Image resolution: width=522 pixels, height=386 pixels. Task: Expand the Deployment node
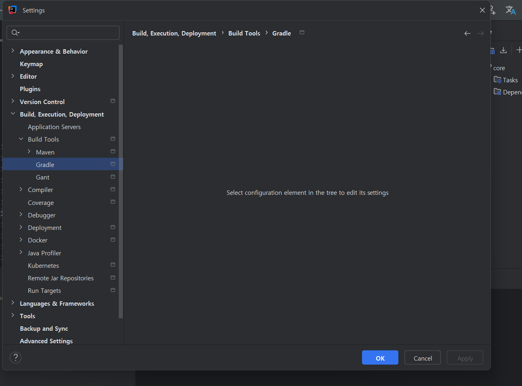pos(21,227)
